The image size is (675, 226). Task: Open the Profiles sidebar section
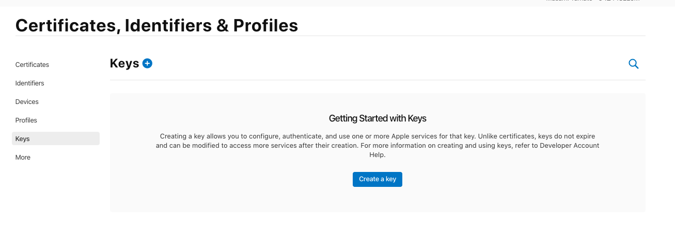(x=26, y=120)
